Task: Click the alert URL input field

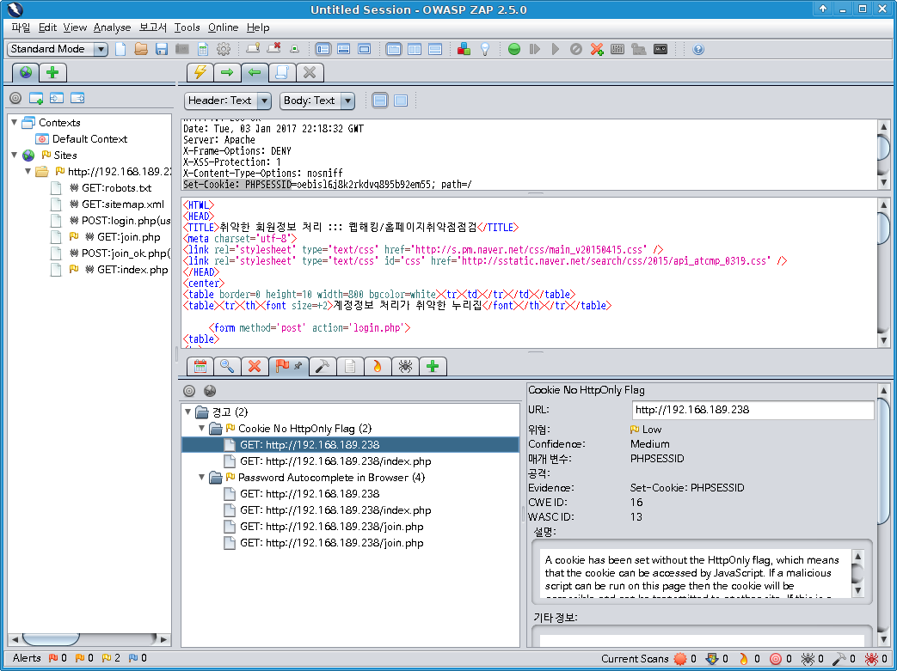Action: coord(753,410)
